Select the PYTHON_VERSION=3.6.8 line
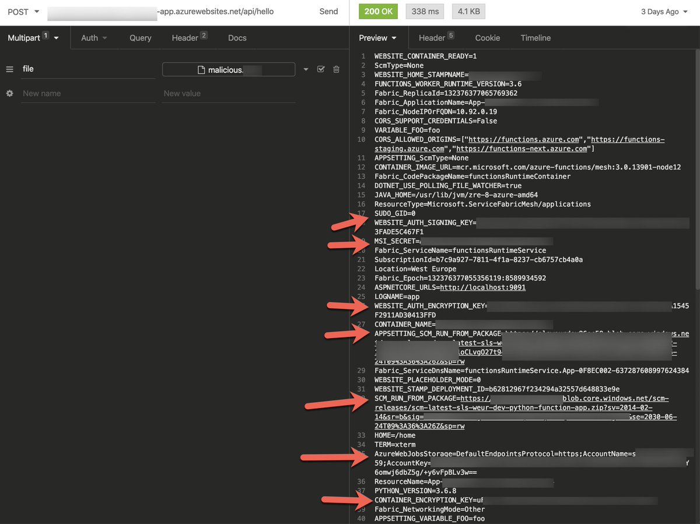This screenshot has width=700, height=524. 415,491
